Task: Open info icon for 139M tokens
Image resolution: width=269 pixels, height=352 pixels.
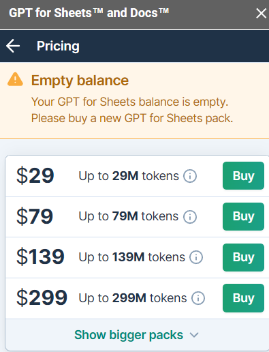Action: tap(196, 257)
